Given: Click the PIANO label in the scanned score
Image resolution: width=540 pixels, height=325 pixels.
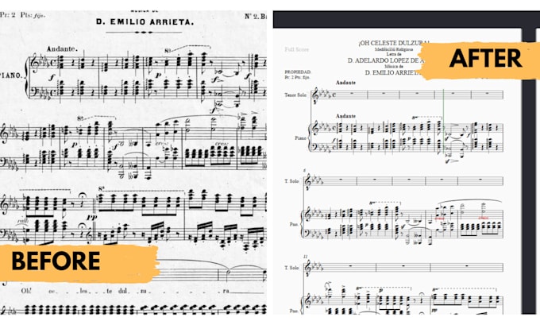Looking at the screenshot, I should click(10, 75).
